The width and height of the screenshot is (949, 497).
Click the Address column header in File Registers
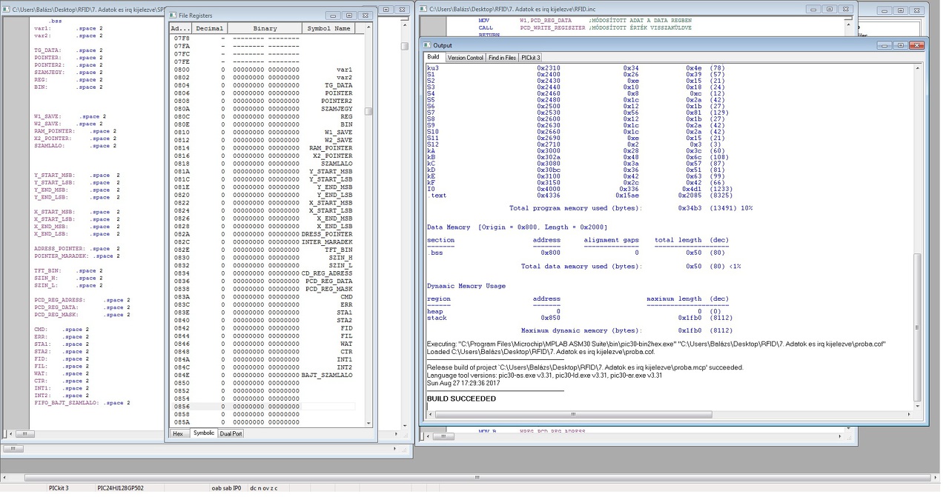coord(180,28)
